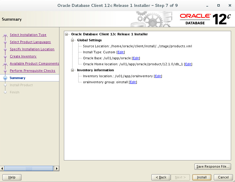Close the installer window
The image size is (235, 182).
point(230,5)
